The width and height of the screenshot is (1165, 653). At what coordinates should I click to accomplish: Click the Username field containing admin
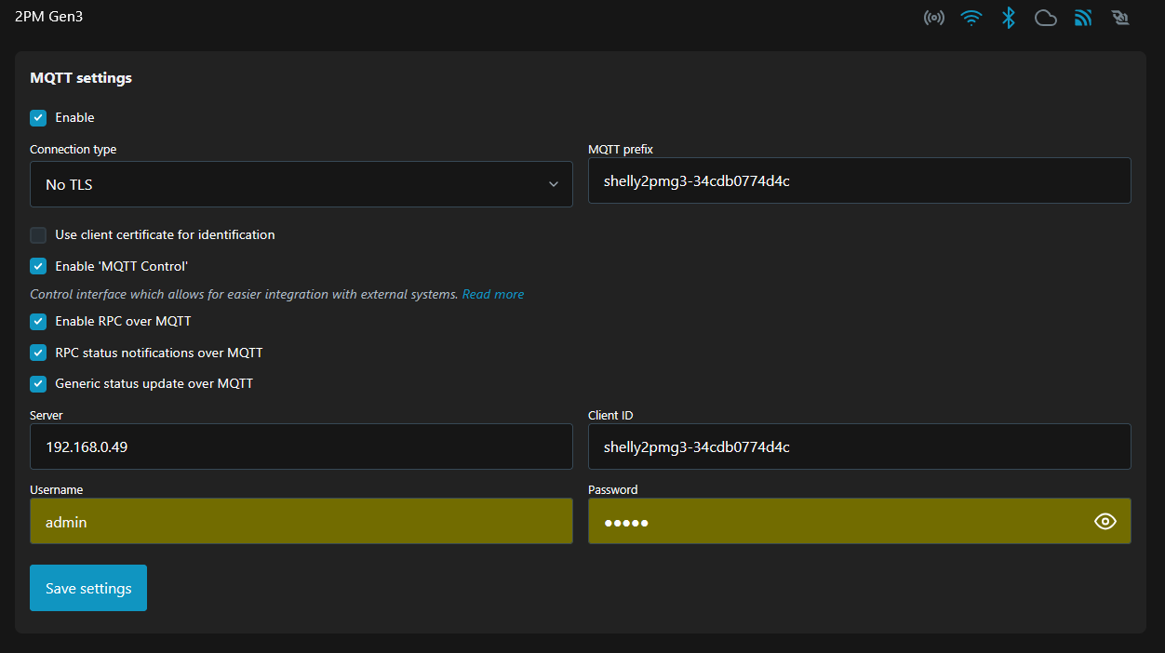coord(301,521)
